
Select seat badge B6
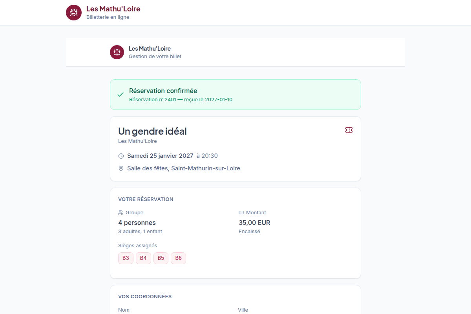[178, 258]
